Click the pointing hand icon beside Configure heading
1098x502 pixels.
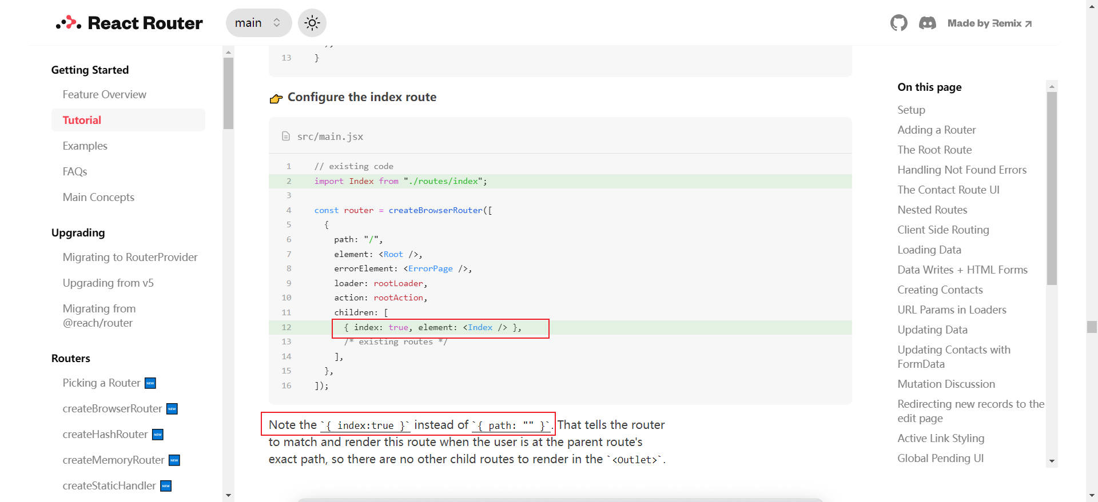tap(276, 98)
